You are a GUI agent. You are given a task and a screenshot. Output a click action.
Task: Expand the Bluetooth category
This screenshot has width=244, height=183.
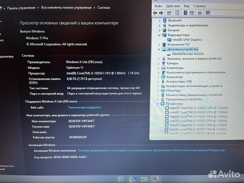(x=160, y=21)
